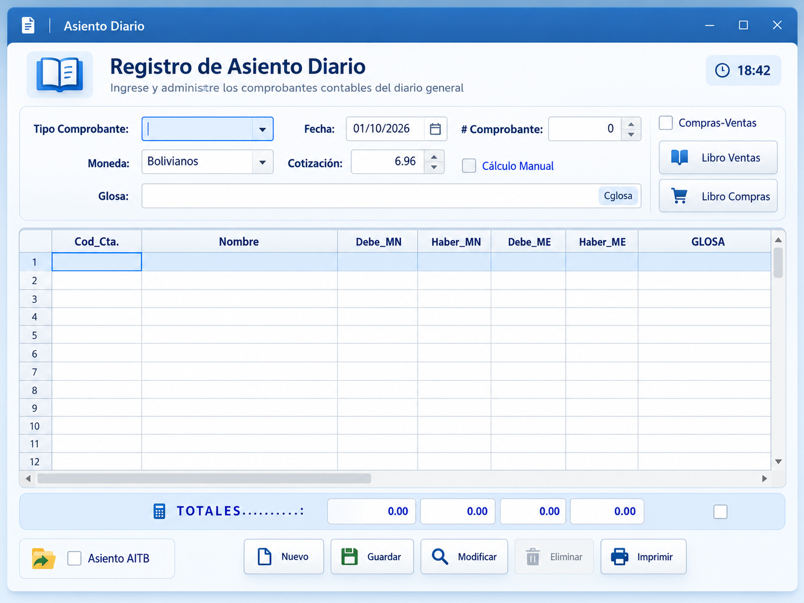
Task: Open the Tipo Comprobante dropdown
Action: coord(262,129)
